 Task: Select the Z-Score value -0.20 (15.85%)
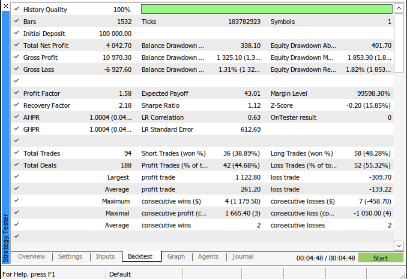click(x=368, y=105)
